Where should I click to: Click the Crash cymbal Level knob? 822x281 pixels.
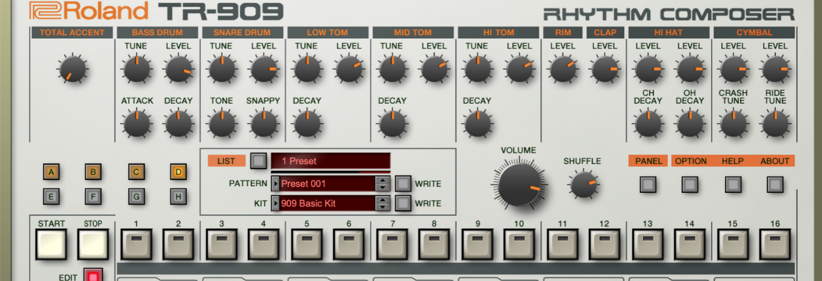(733, 69)
